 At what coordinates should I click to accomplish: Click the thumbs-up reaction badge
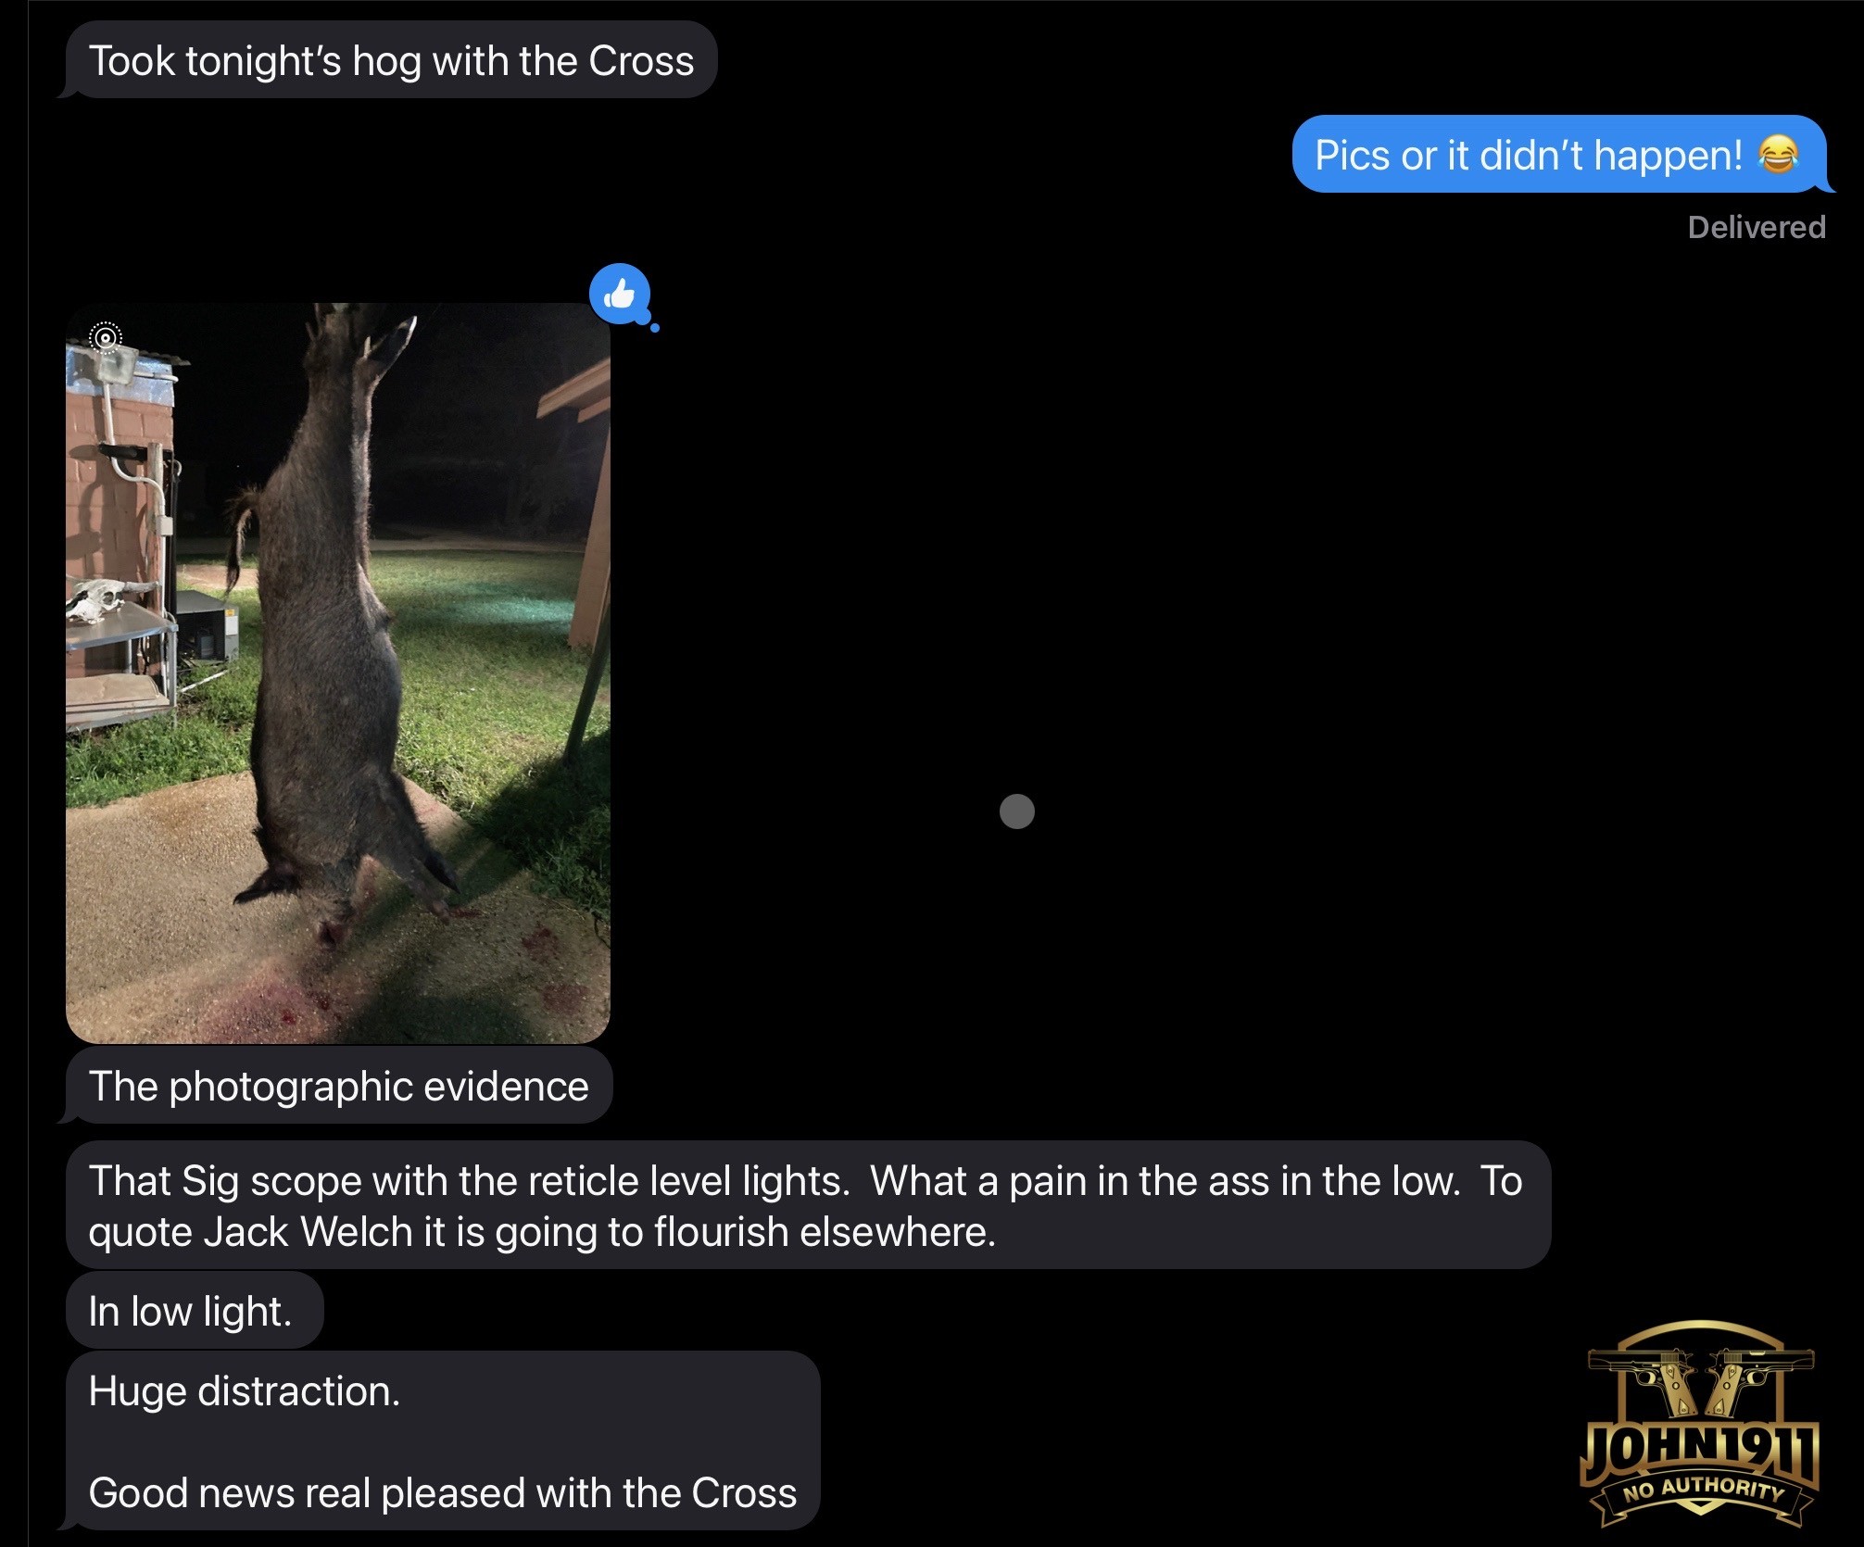[x=620, y=295]
